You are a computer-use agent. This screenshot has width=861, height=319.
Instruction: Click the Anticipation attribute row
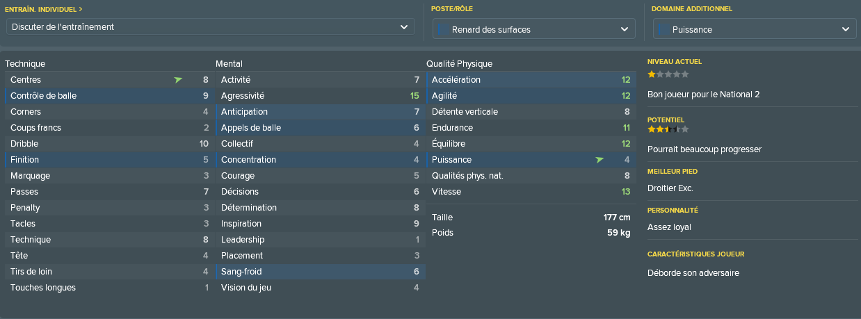click(319, 112)
